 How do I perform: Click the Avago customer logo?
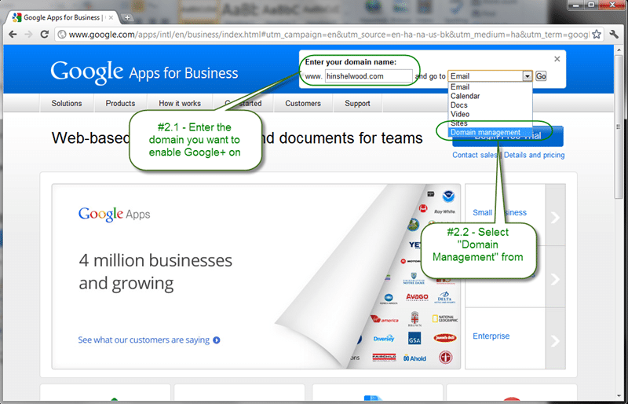(x=417, y=297)
